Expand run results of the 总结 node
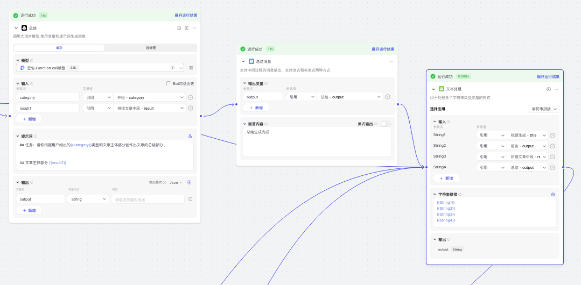The height and width of the screenshot is (285, 581). pos(186,16)
